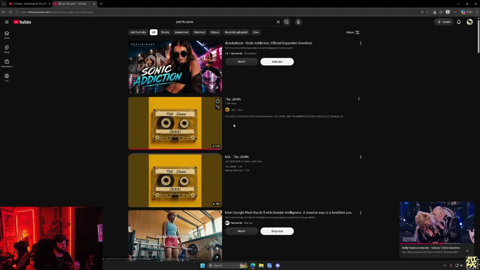Open the search Filters panel
Screen dimensions: 480x270
(x=352, y=33)
